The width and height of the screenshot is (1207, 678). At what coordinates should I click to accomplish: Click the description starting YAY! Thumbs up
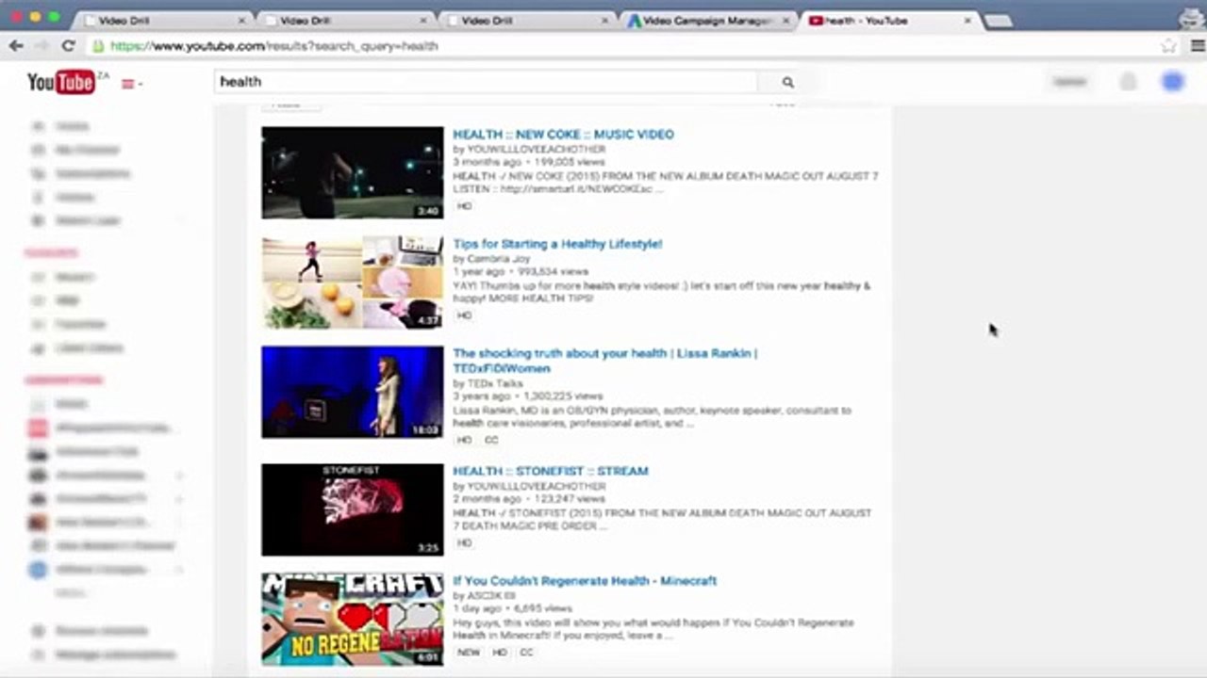click(662, 292)
